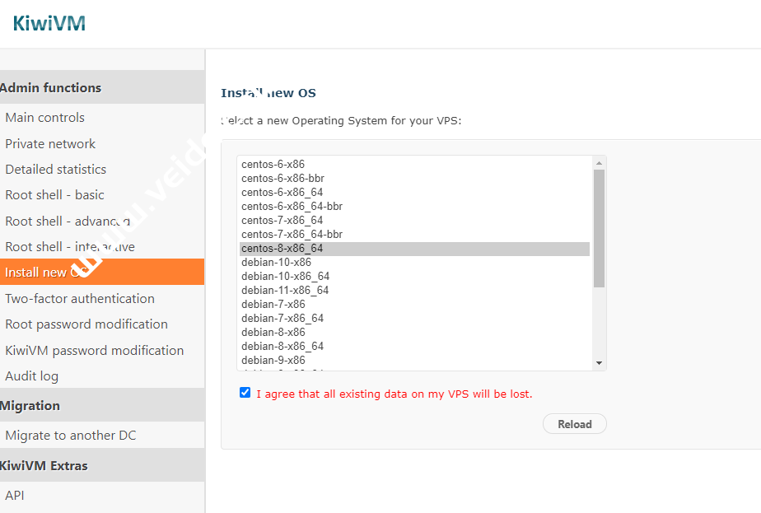The image size is (761, 513).
Task: Select Install new OS menu item
Action: pos(102,272)
